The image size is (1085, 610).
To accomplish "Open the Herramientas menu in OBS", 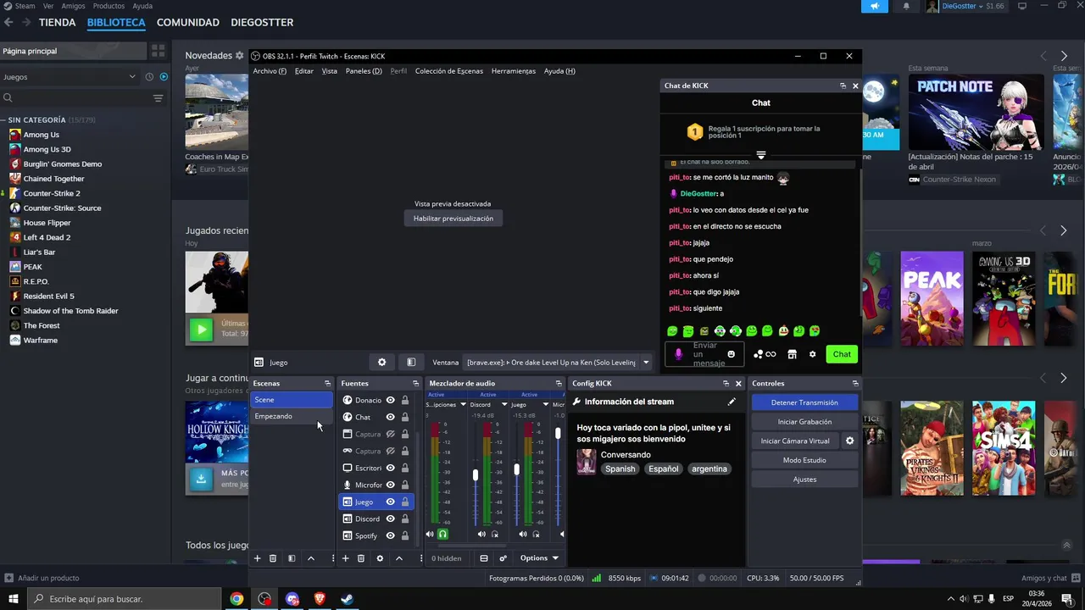I will [514, 71].
